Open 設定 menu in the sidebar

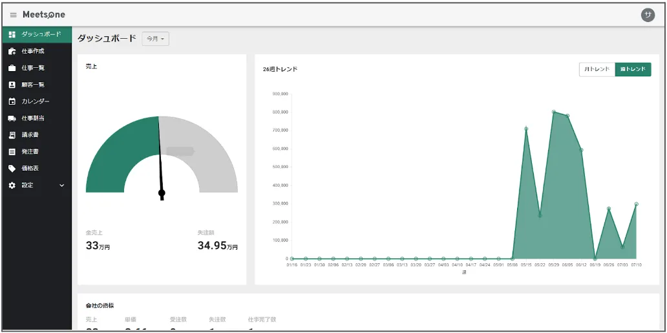[27, 186]
